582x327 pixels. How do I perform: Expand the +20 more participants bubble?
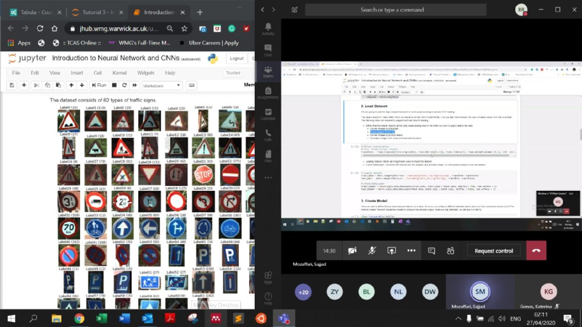(303, 292)
